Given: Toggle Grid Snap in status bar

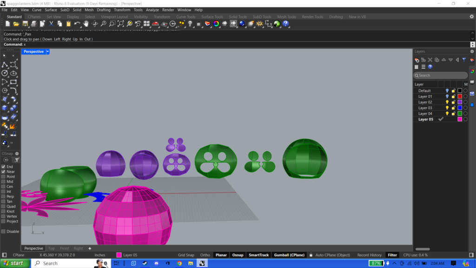Looking at the screenshot, I should pos(186,255).
